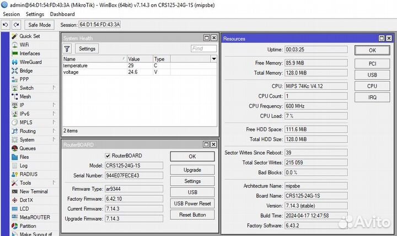This screenshot has height=236, width=397.
Task: Click the Undo arrow in the toolbar
Action: coord(6,25)
